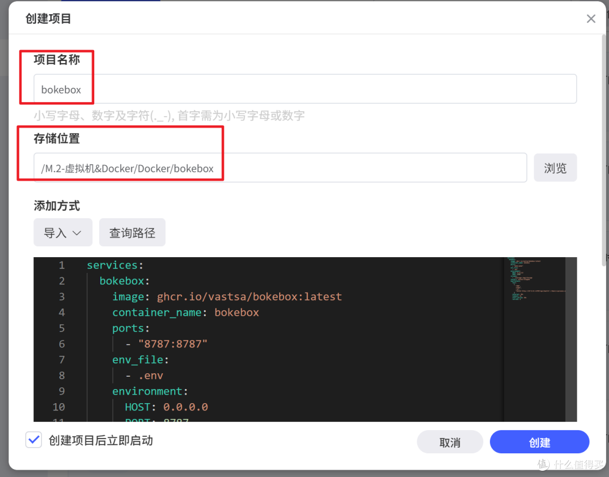This screenshot has width=609, height=477.
Task: Close the 创建项目 dialog with the X
Action: click(x=591, y=19)
